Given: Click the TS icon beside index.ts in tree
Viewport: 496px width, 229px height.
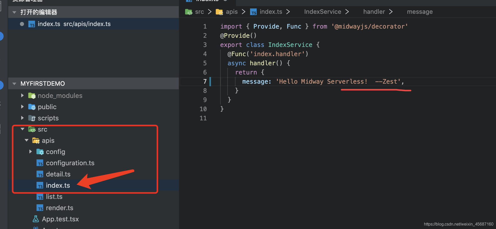Looking at the screenshot, I should [40, 185].
